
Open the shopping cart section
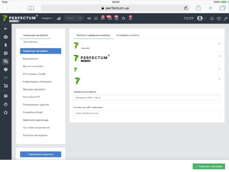[6, 86]
